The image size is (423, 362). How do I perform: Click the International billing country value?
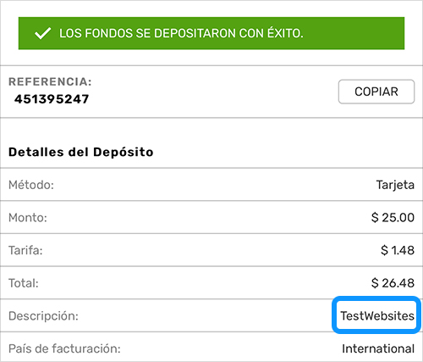pos(378,348)
